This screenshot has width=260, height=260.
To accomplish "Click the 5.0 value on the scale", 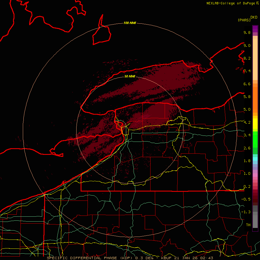I will click(x=247, y=109).
